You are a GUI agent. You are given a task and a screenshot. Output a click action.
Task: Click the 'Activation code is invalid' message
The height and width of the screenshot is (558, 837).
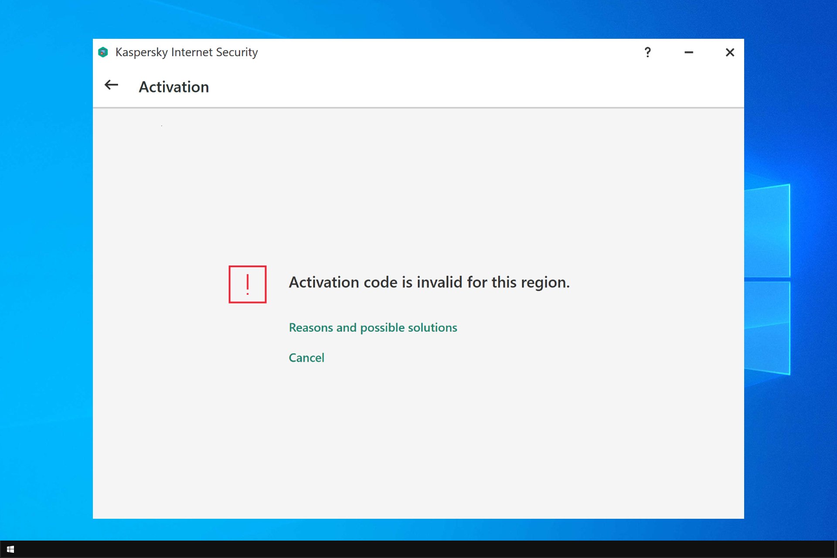point(429,282)
